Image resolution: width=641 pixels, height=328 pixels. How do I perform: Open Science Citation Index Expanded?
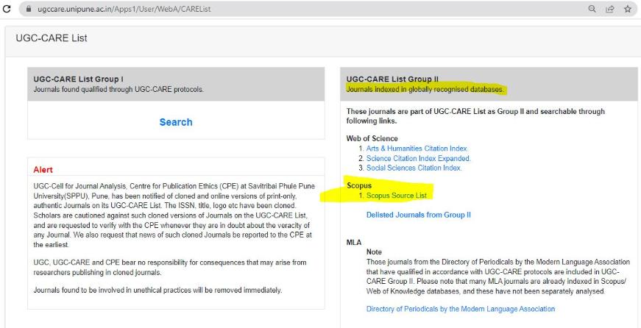pos(418,158)
